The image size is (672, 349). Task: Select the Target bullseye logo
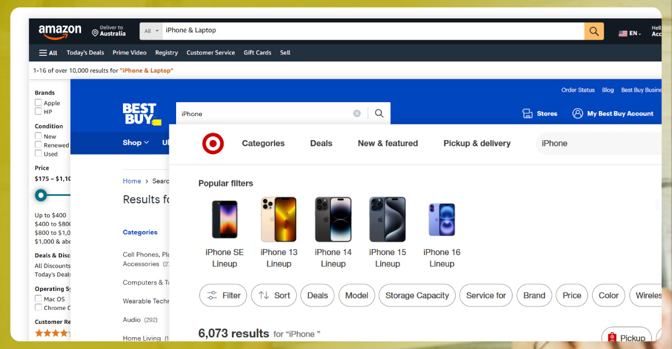point(213,144)
